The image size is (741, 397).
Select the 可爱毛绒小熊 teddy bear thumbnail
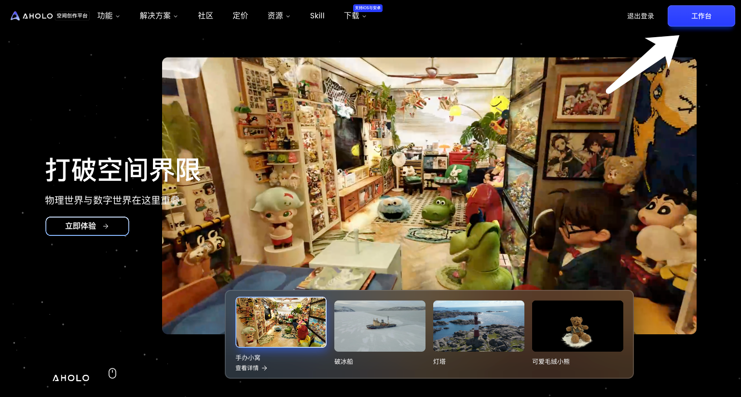[x=577, y=326]
